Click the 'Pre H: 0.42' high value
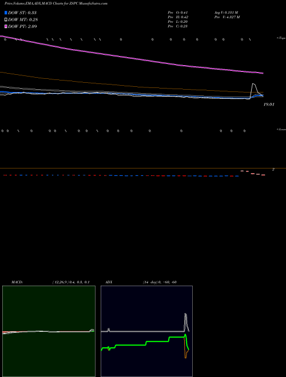Screen dimensions: 286x377 click(x=178, y=17)
